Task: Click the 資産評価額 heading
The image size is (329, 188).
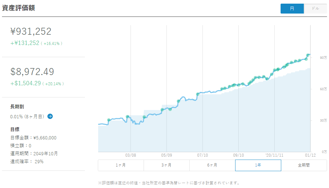Action: click(19, 8)
